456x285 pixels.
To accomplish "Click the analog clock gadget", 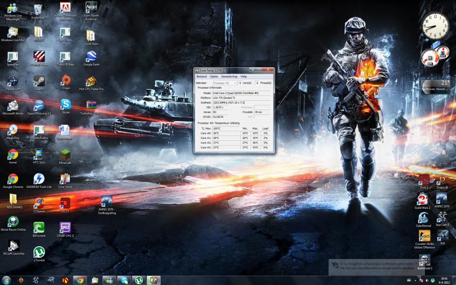I will click(436, 25).
